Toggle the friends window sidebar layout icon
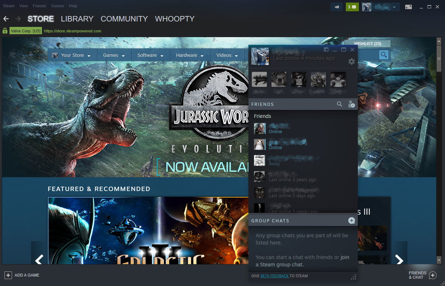Screen dimensions: 445x286 (326, 49)
